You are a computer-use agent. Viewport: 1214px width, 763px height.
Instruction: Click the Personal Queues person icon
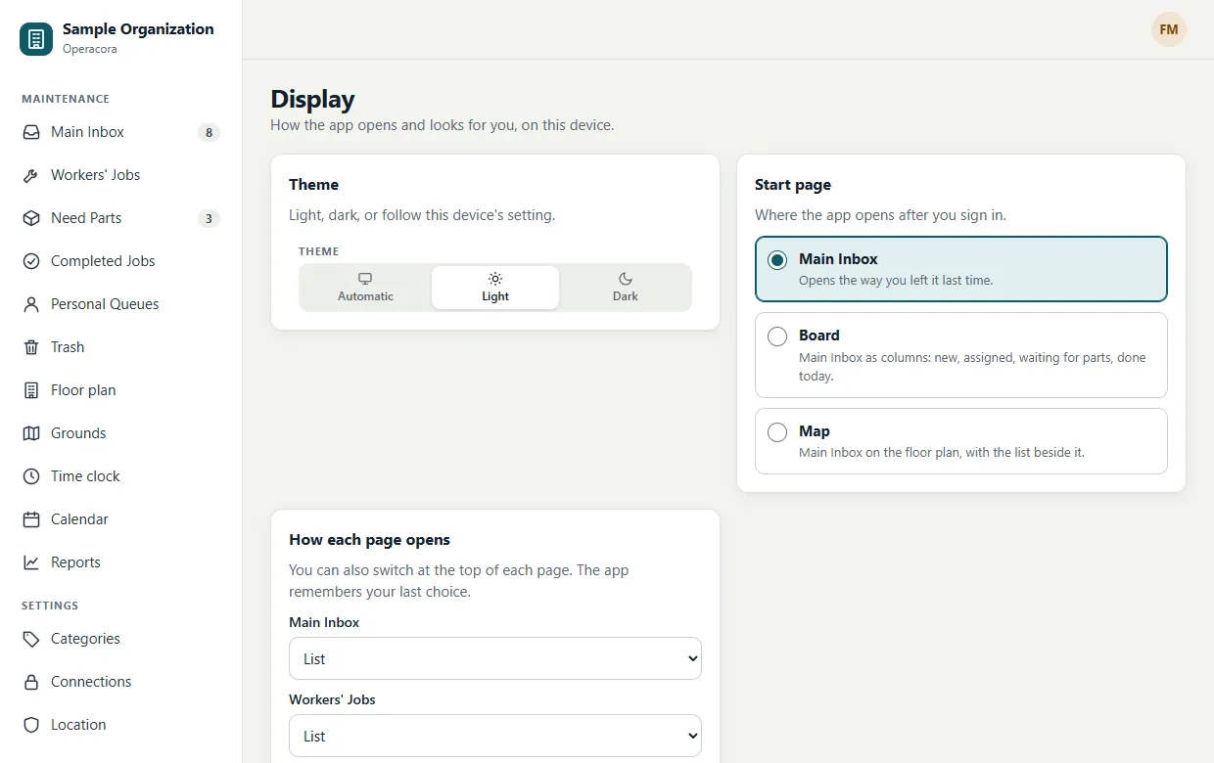(31, 304)
